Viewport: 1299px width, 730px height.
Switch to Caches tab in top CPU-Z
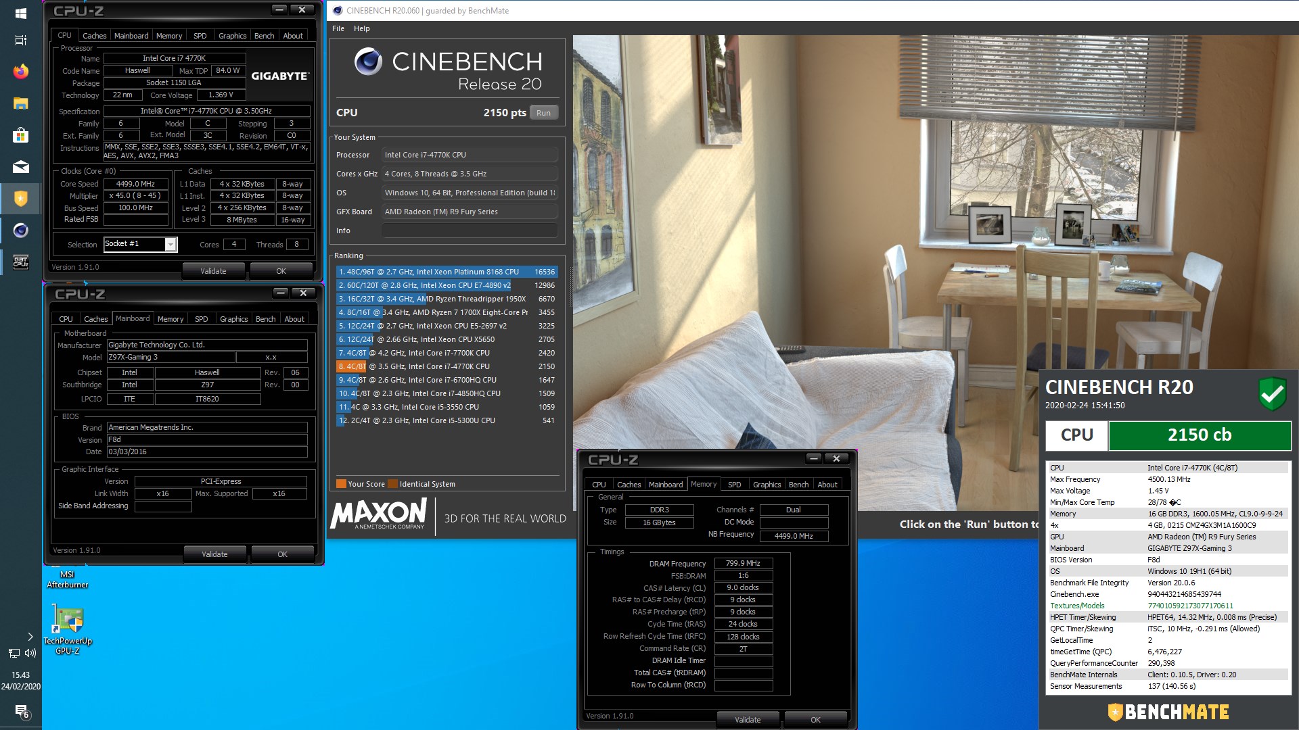tap(94, 36)
